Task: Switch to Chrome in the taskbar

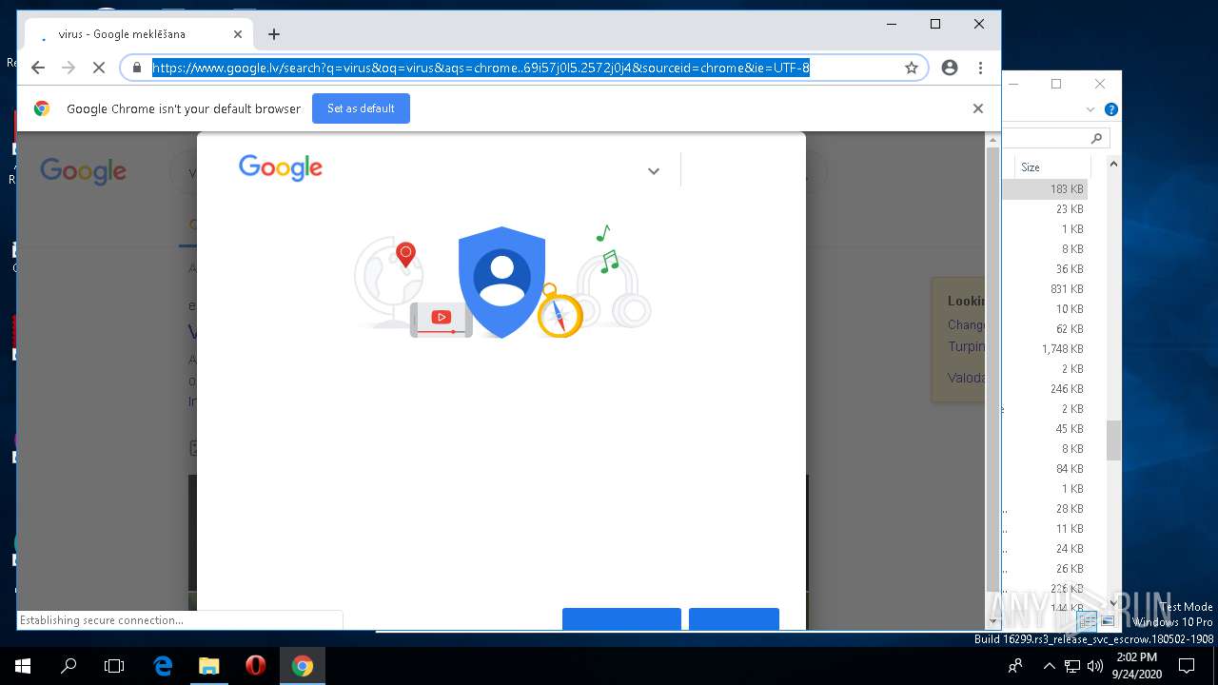Action: pos(303,666)
